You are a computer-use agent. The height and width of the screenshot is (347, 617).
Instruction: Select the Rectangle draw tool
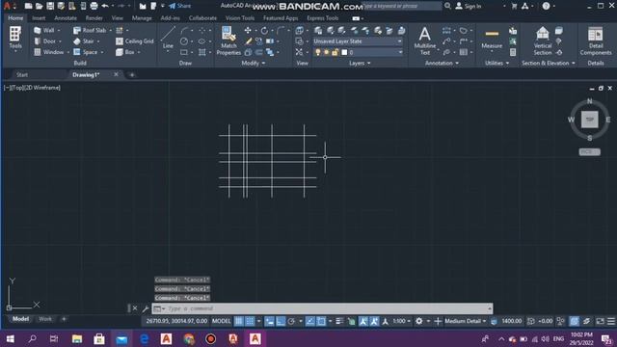coord(184,52)
